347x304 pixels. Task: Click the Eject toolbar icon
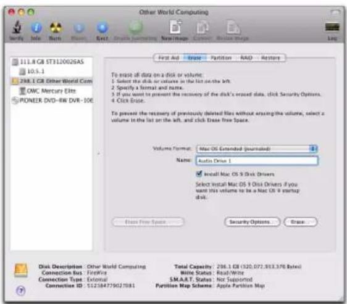pos(102,28)
